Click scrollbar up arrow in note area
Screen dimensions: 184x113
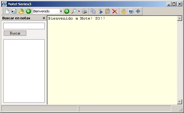180,18
